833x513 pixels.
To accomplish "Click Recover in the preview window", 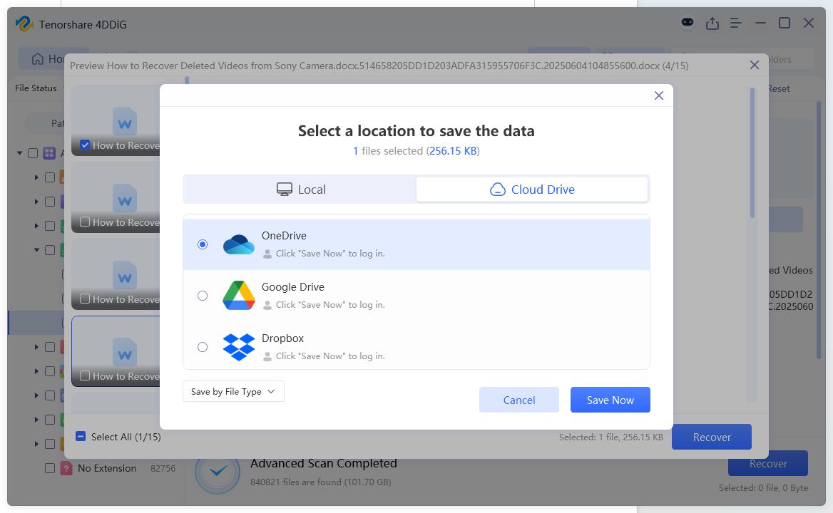I will (x=711, y=437).
